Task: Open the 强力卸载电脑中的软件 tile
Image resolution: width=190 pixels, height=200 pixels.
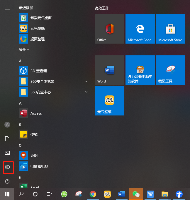Action: click(x=140, y=70)
